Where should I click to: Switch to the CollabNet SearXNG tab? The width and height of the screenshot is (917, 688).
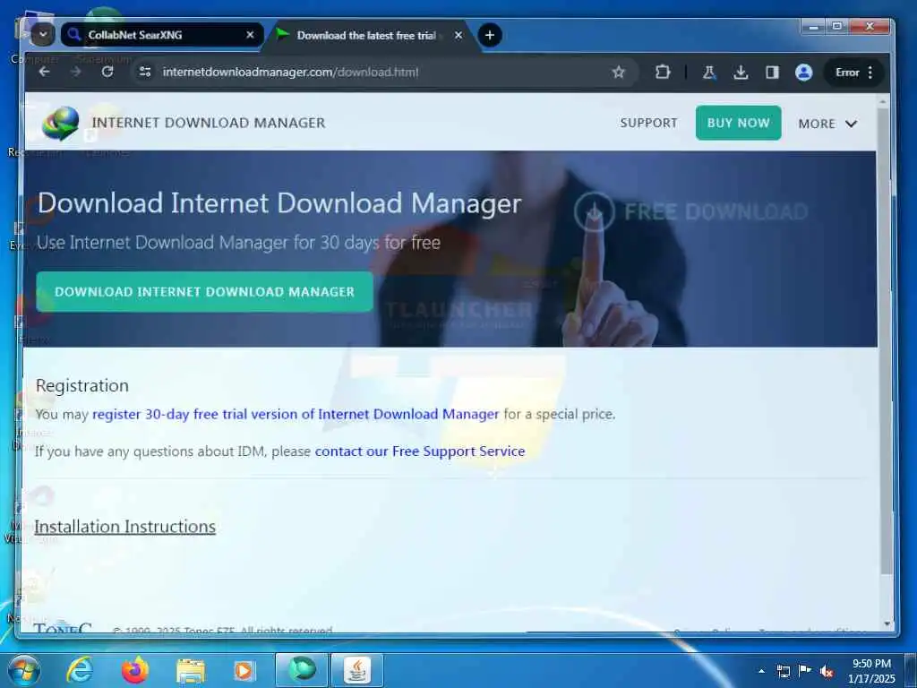point(161,35)
